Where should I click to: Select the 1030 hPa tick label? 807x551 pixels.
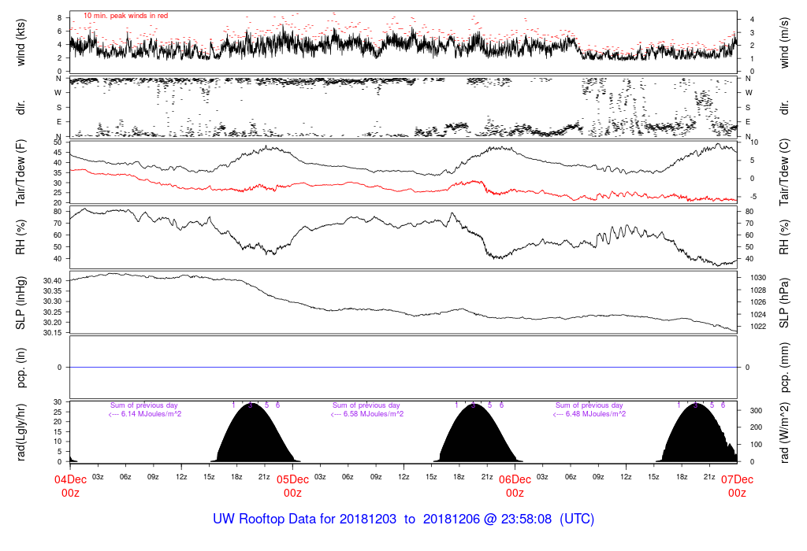tap(758, 278)
